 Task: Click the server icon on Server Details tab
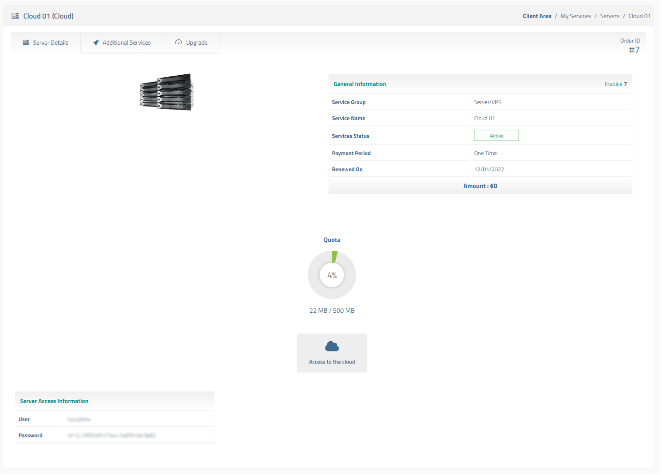[26, 42]
